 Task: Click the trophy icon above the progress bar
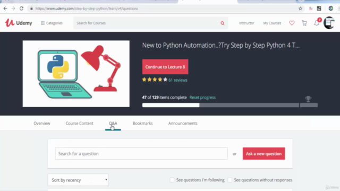pyautogui.click(x=308, y=99)
